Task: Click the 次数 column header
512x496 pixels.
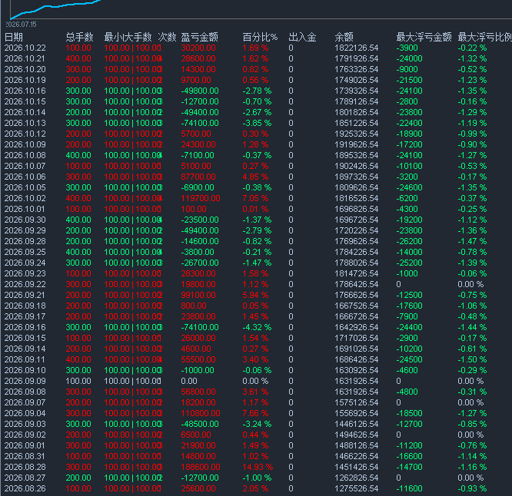Action: (167, 37)
